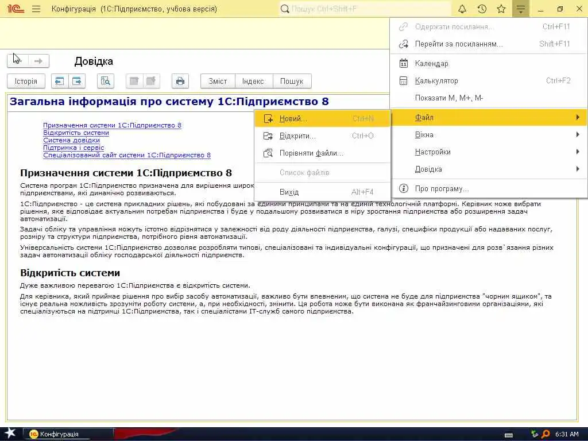This screenshot has width=588, height=441.
Task: Open the history clock icon
Action: coord(482,9)
